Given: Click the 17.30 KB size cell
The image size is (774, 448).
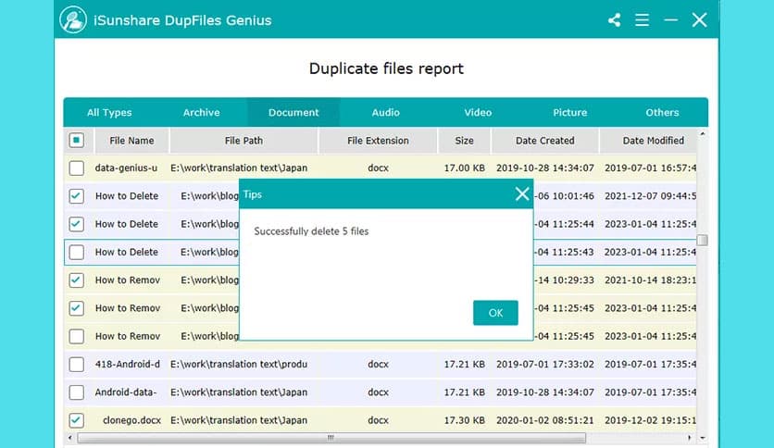Looking at the screenshot, I should coord(464,420).
